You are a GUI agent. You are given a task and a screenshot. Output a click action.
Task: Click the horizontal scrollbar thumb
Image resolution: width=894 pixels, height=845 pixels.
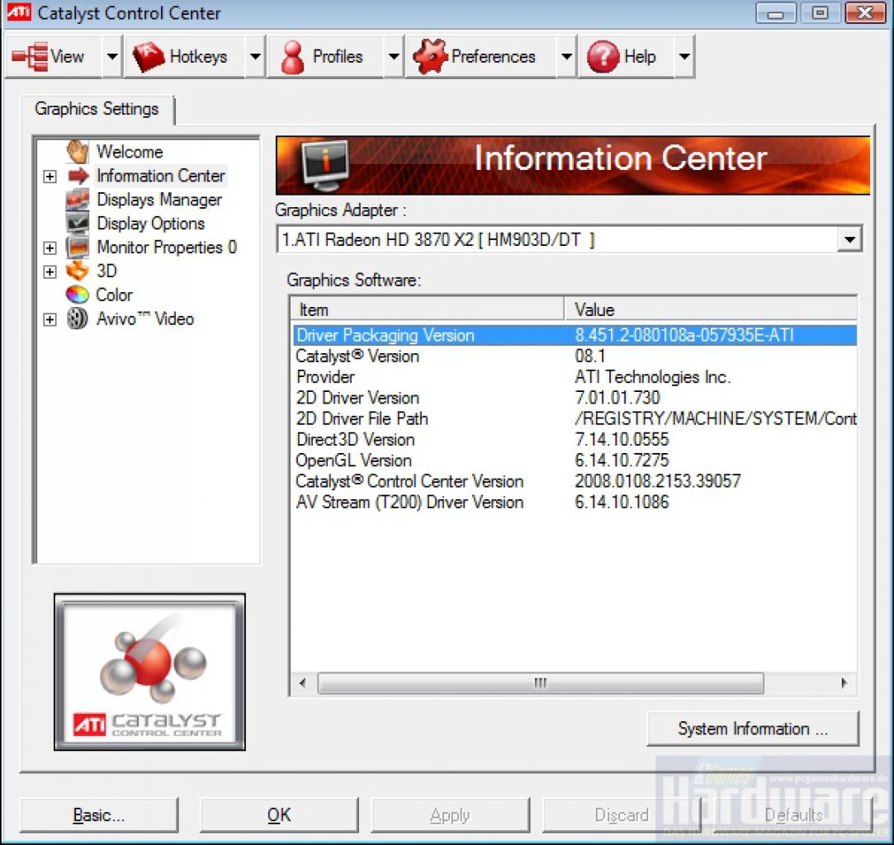click(541, 682)
